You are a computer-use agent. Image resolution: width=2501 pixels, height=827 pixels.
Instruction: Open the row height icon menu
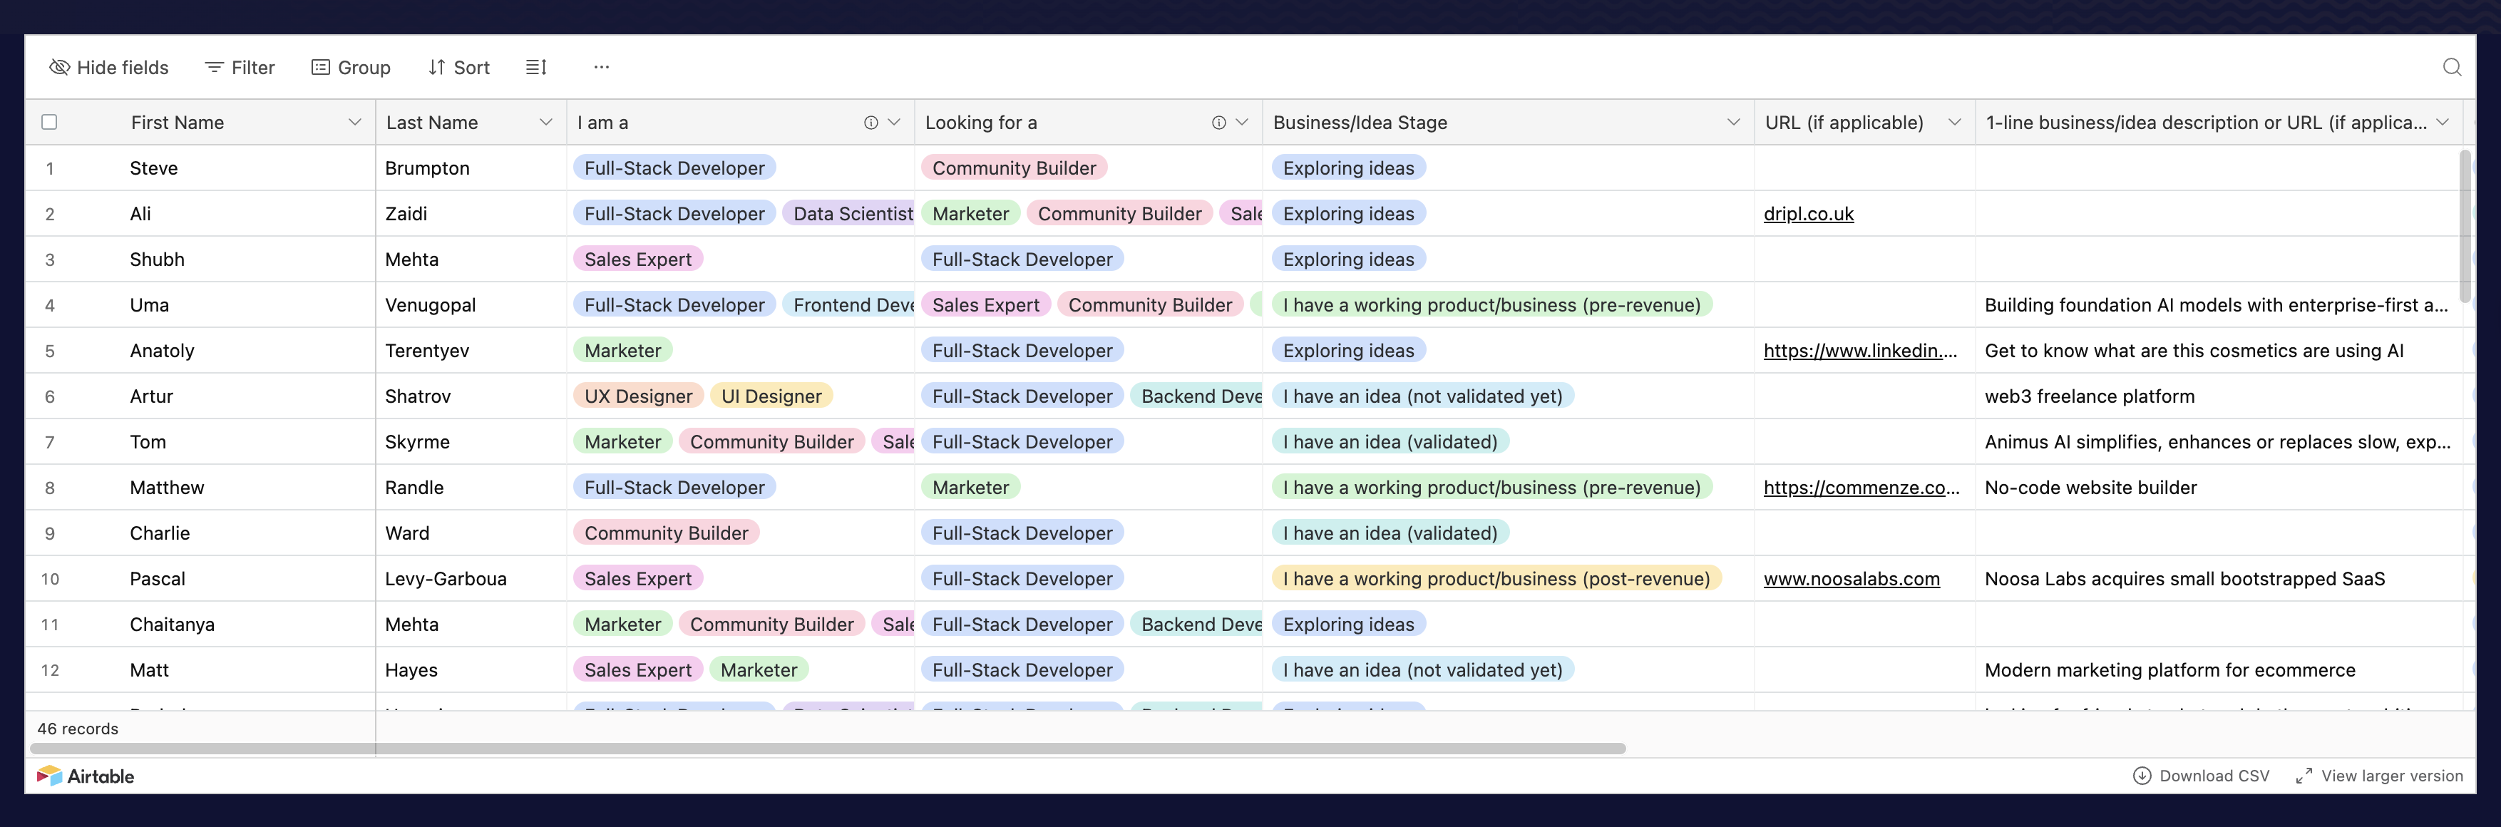[x=536, y=67]
